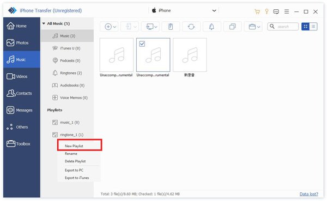The image size is (327, 201).
Task: Click the bell ringtone maker icon
Action: click(211, 27)
